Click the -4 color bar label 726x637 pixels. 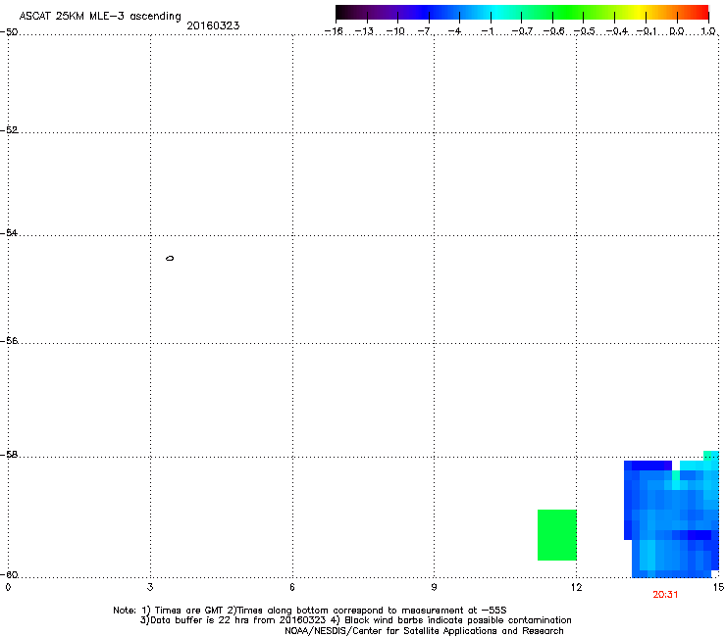[455, 31]
